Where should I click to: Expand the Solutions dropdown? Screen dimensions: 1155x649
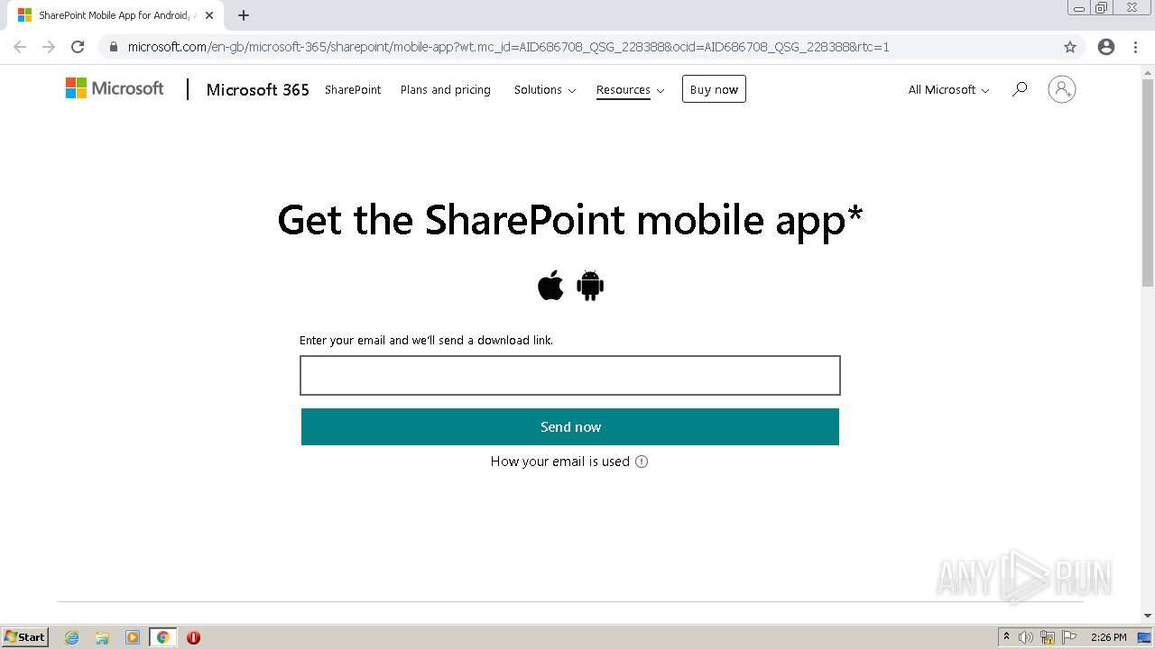point(545,89)
